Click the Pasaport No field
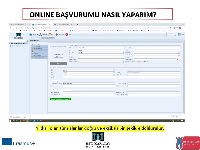 (x=157, y=48)
